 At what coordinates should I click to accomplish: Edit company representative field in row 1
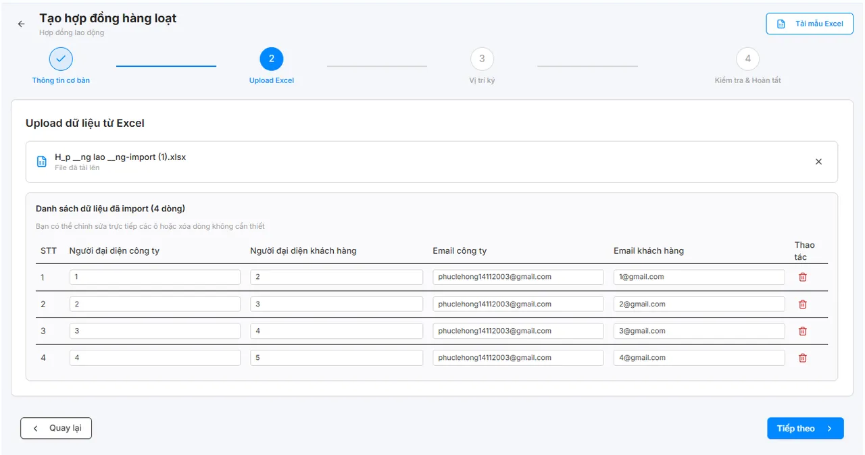(x=155, y=277)
